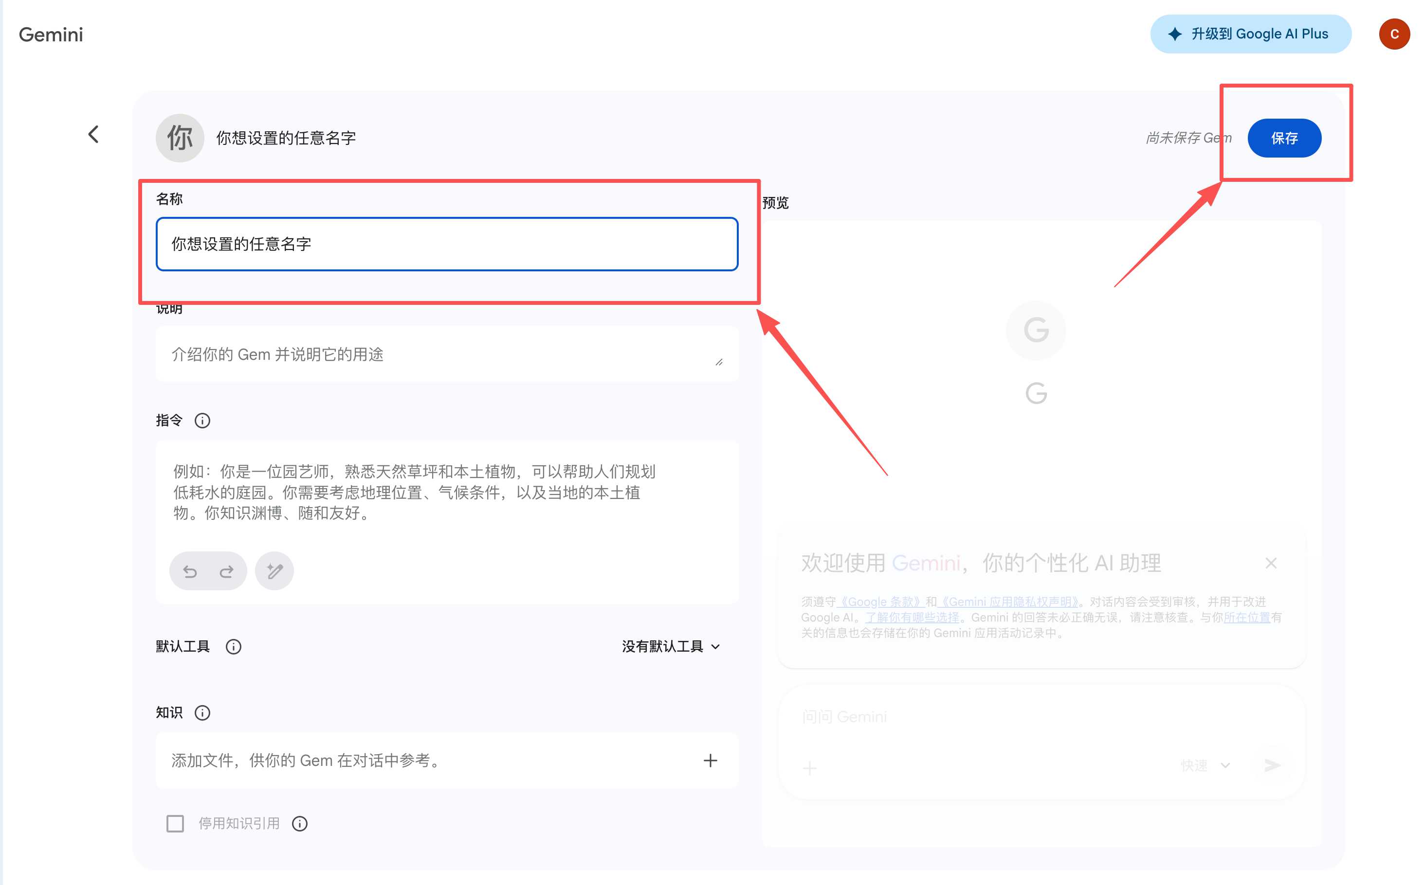Add a knowledge file with the plus icon
The image size is (1424, 885).
710,761
